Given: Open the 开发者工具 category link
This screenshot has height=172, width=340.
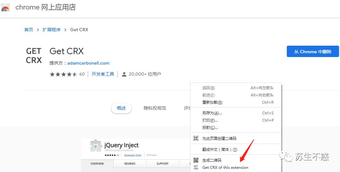Looking at the screenshot, I should 103,74.
